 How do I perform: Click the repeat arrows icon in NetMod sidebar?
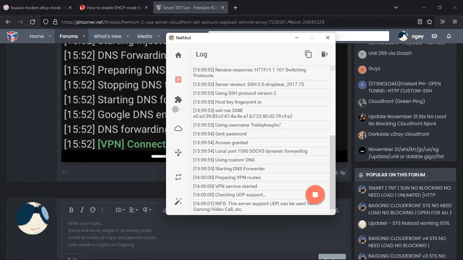point(178,177)
